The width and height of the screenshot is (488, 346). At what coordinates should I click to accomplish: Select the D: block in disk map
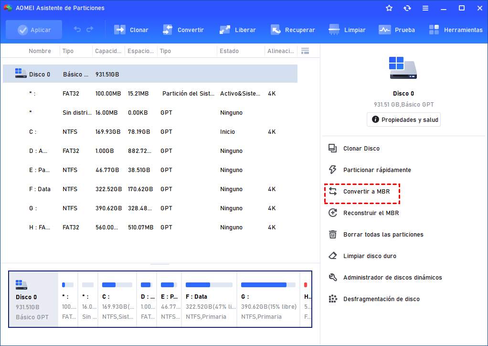(x=147, y=299)
